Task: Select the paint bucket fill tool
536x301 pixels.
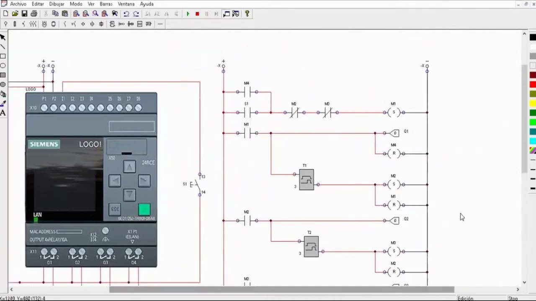Action: pyautogui.click(x=3, y=94)
